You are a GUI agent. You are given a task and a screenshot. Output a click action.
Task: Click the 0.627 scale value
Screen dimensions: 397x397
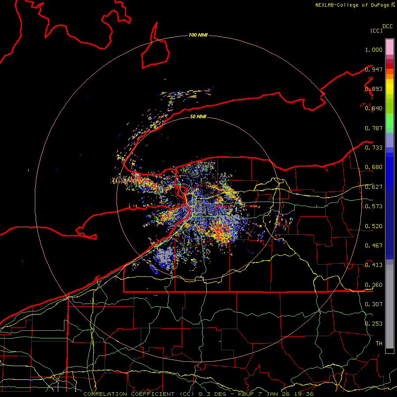tap(374, 187)
